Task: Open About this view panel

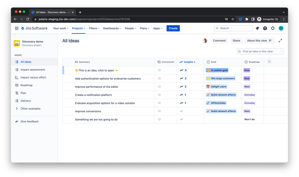Action: (259, 41)
